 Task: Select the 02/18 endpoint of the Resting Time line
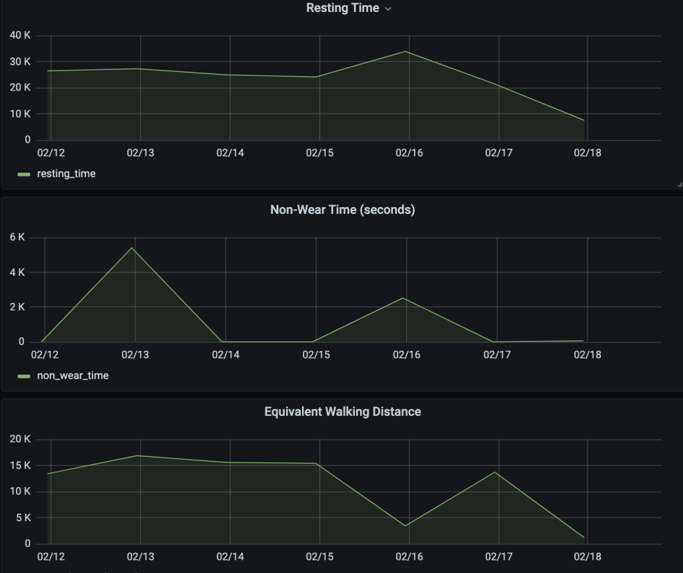[584, 120]
